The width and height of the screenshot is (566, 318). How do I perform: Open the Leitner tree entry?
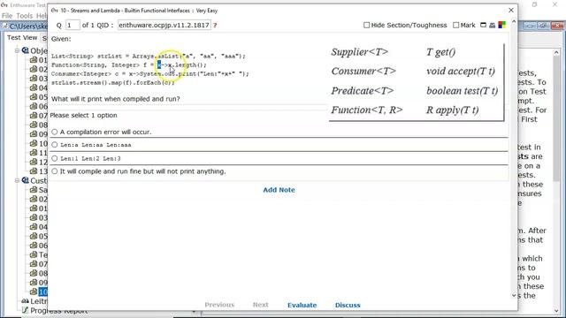(x=34, y=301)
